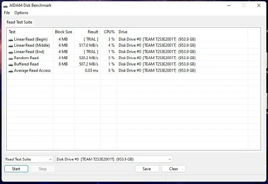Image resolution: width=268 pixels, height=184 pixels.
Task: Click the drive icon beside Buffered Read
Action: (11, 64)
